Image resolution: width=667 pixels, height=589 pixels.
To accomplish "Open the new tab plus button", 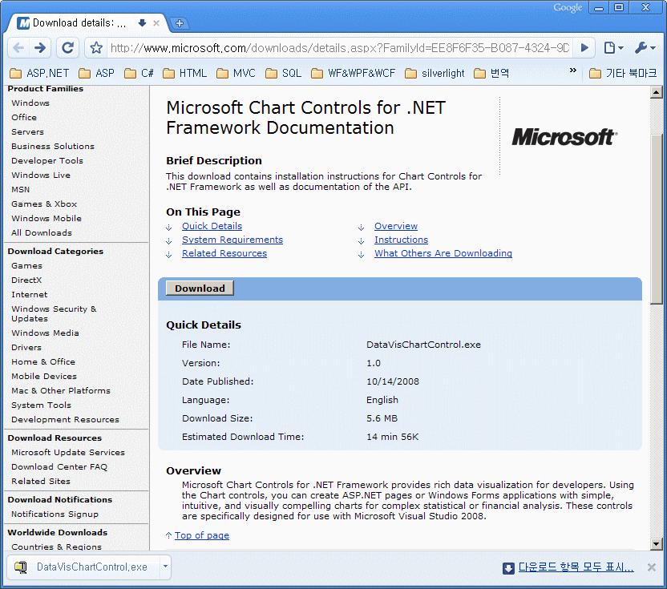I will click(x=180, y=23).
